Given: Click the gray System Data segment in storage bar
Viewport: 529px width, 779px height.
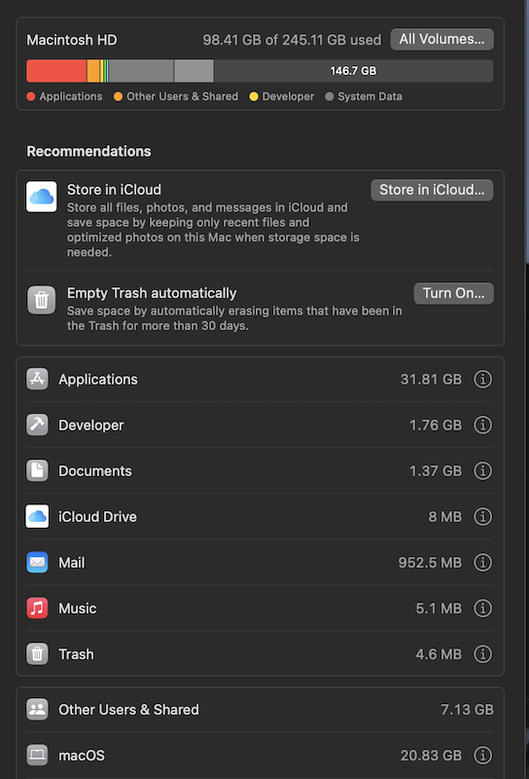Looking at the screenshot, I should pyautogui.click(x=141, y=70).
